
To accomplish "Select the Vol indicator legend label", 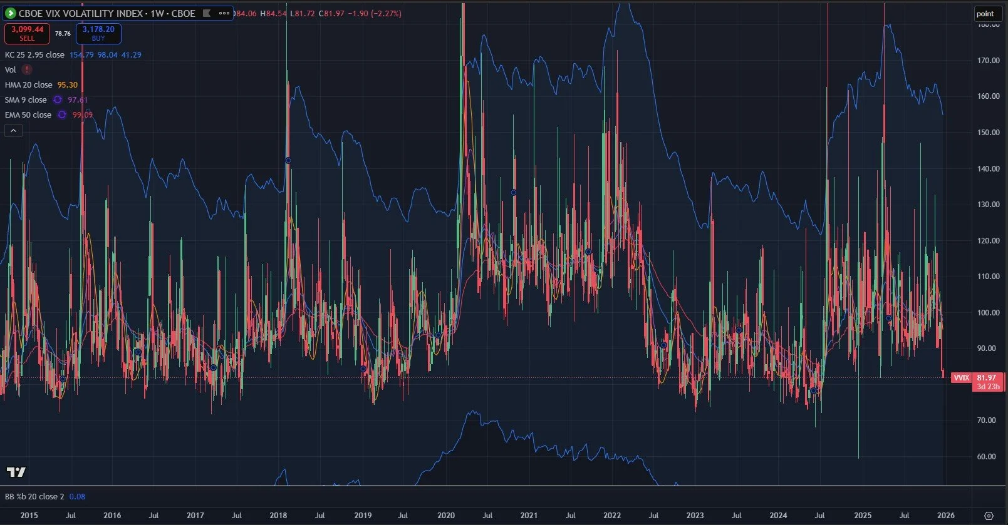I will coord(11,69).
